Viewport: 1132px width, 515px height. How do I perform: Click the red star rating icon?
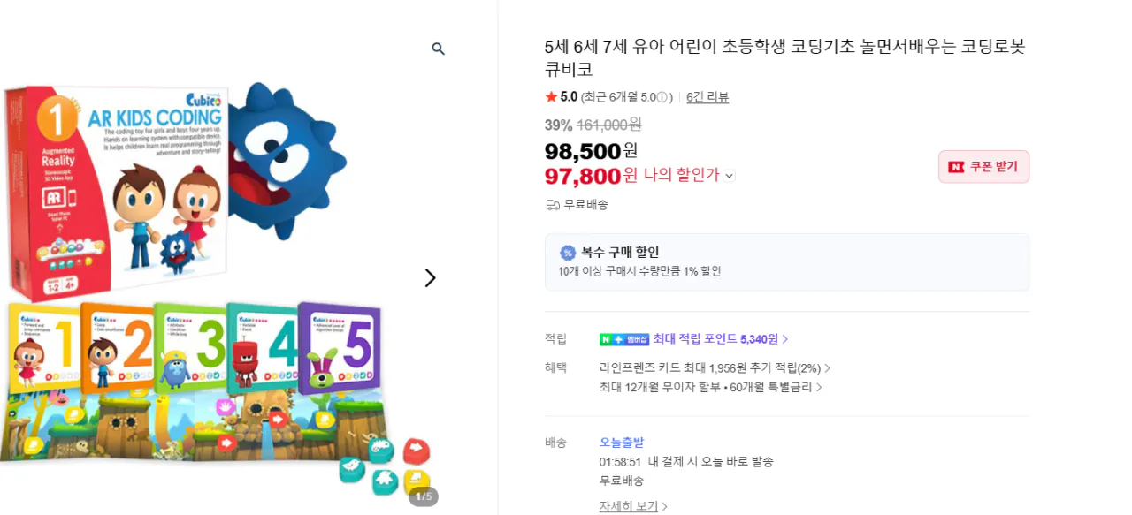click(x=552, y=97)
